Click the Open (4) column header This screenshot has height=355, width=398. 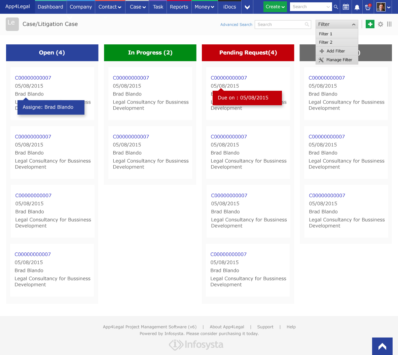click(x=52, y=53)
